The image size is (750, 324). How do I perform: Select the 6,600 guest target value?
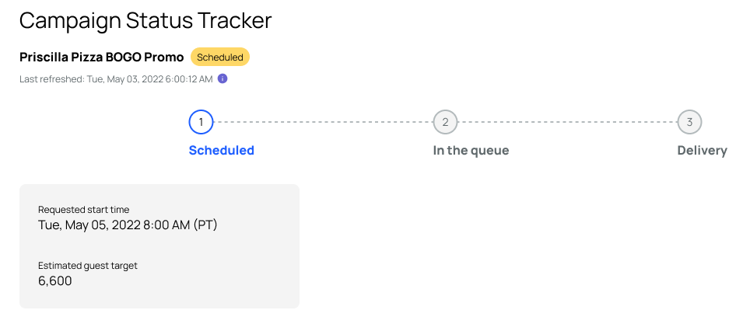point(55,281)
